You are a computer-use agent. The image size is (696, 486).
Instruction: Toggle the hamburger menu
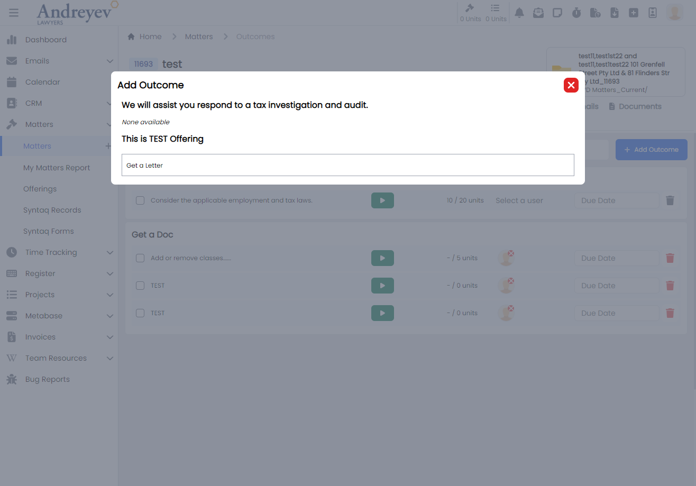click(14, 13)
